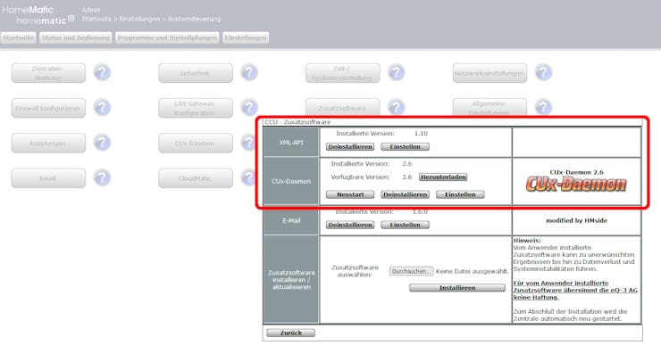Click 'CCU - Zusatzsoftware' dialog title
Screen dimensions: 661x362
click(x=297, y=122)
